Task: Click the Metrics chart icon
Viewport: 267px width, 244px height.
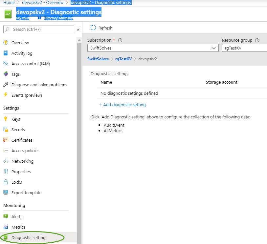Action: tap(6, 227)
